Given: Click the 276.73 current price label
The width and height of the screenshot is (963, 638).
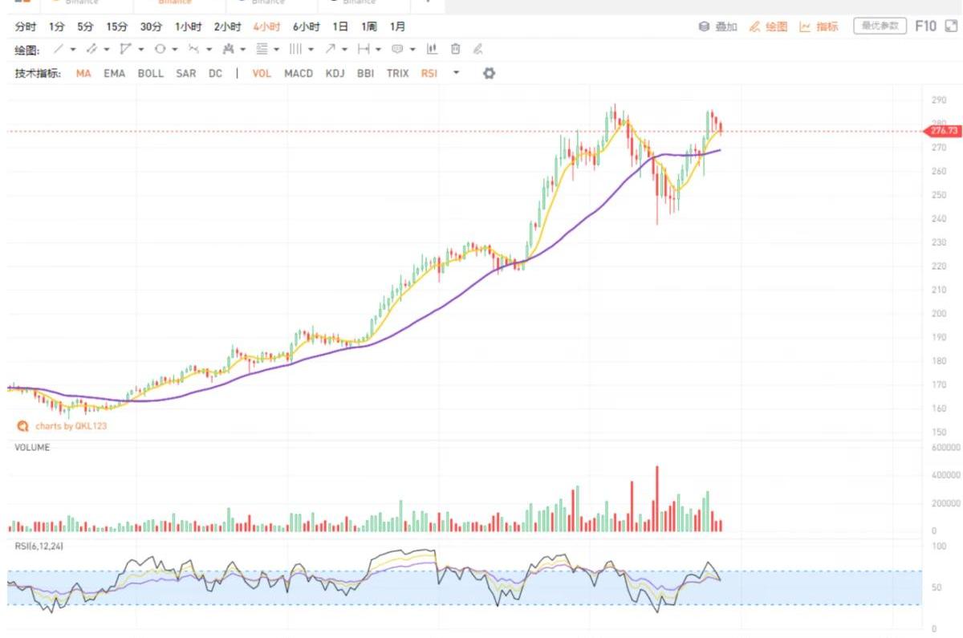Looking at the screenshot, I should point(944,131).
